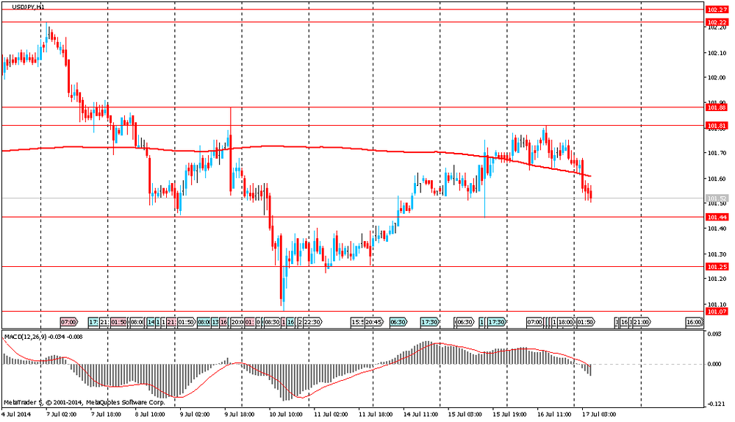Select the 18:00 event flag
Viewport: 735px width, 422px height.
[565, 322]
